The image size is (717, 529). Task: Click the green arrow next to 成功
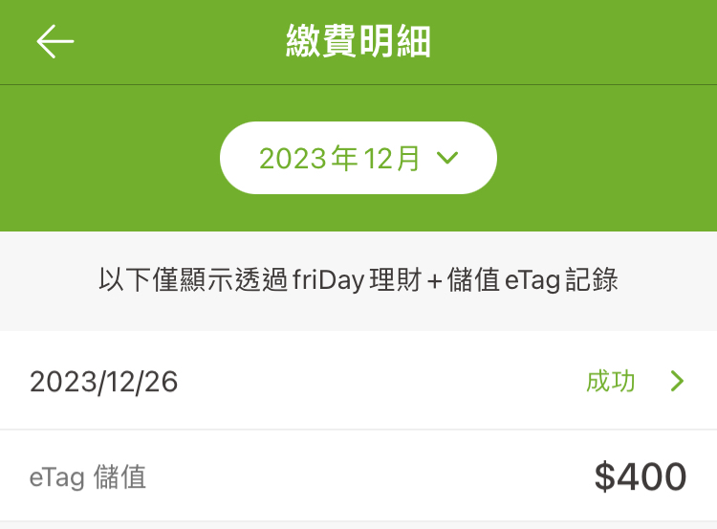[678, 382]
